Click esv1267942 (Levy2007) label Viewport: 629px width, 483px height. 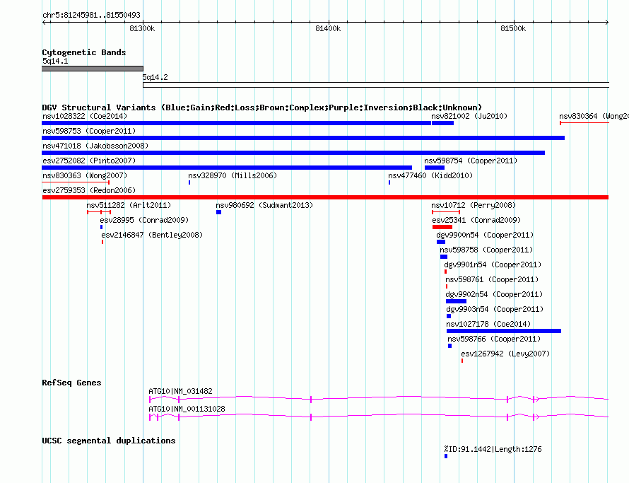(505, 354)
